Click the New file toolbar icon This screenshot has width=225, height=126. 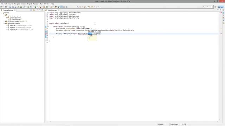(1, 7)
